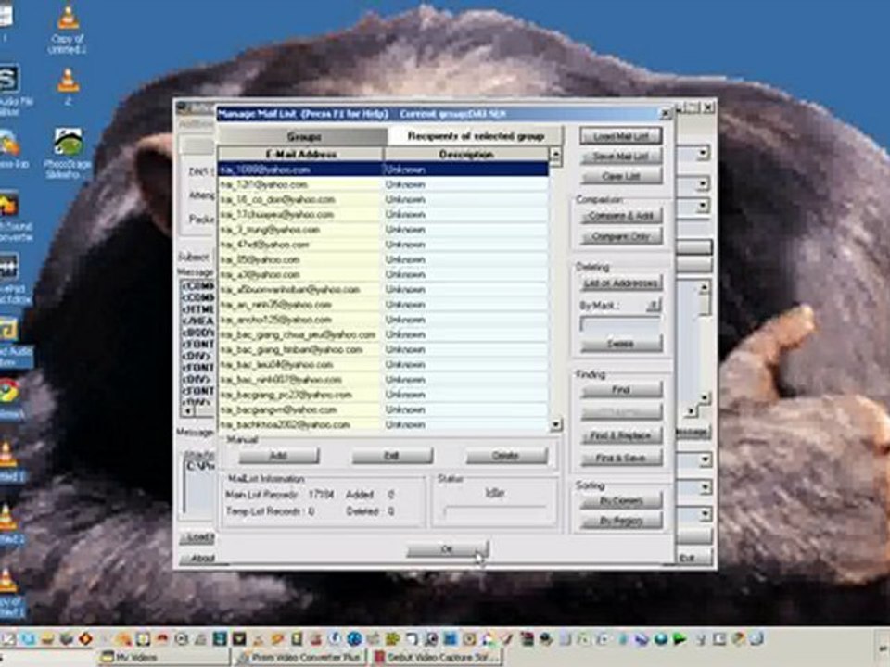Click the E-Mail Address column header
The image size is (890, 667).
(x=300, y=155)
